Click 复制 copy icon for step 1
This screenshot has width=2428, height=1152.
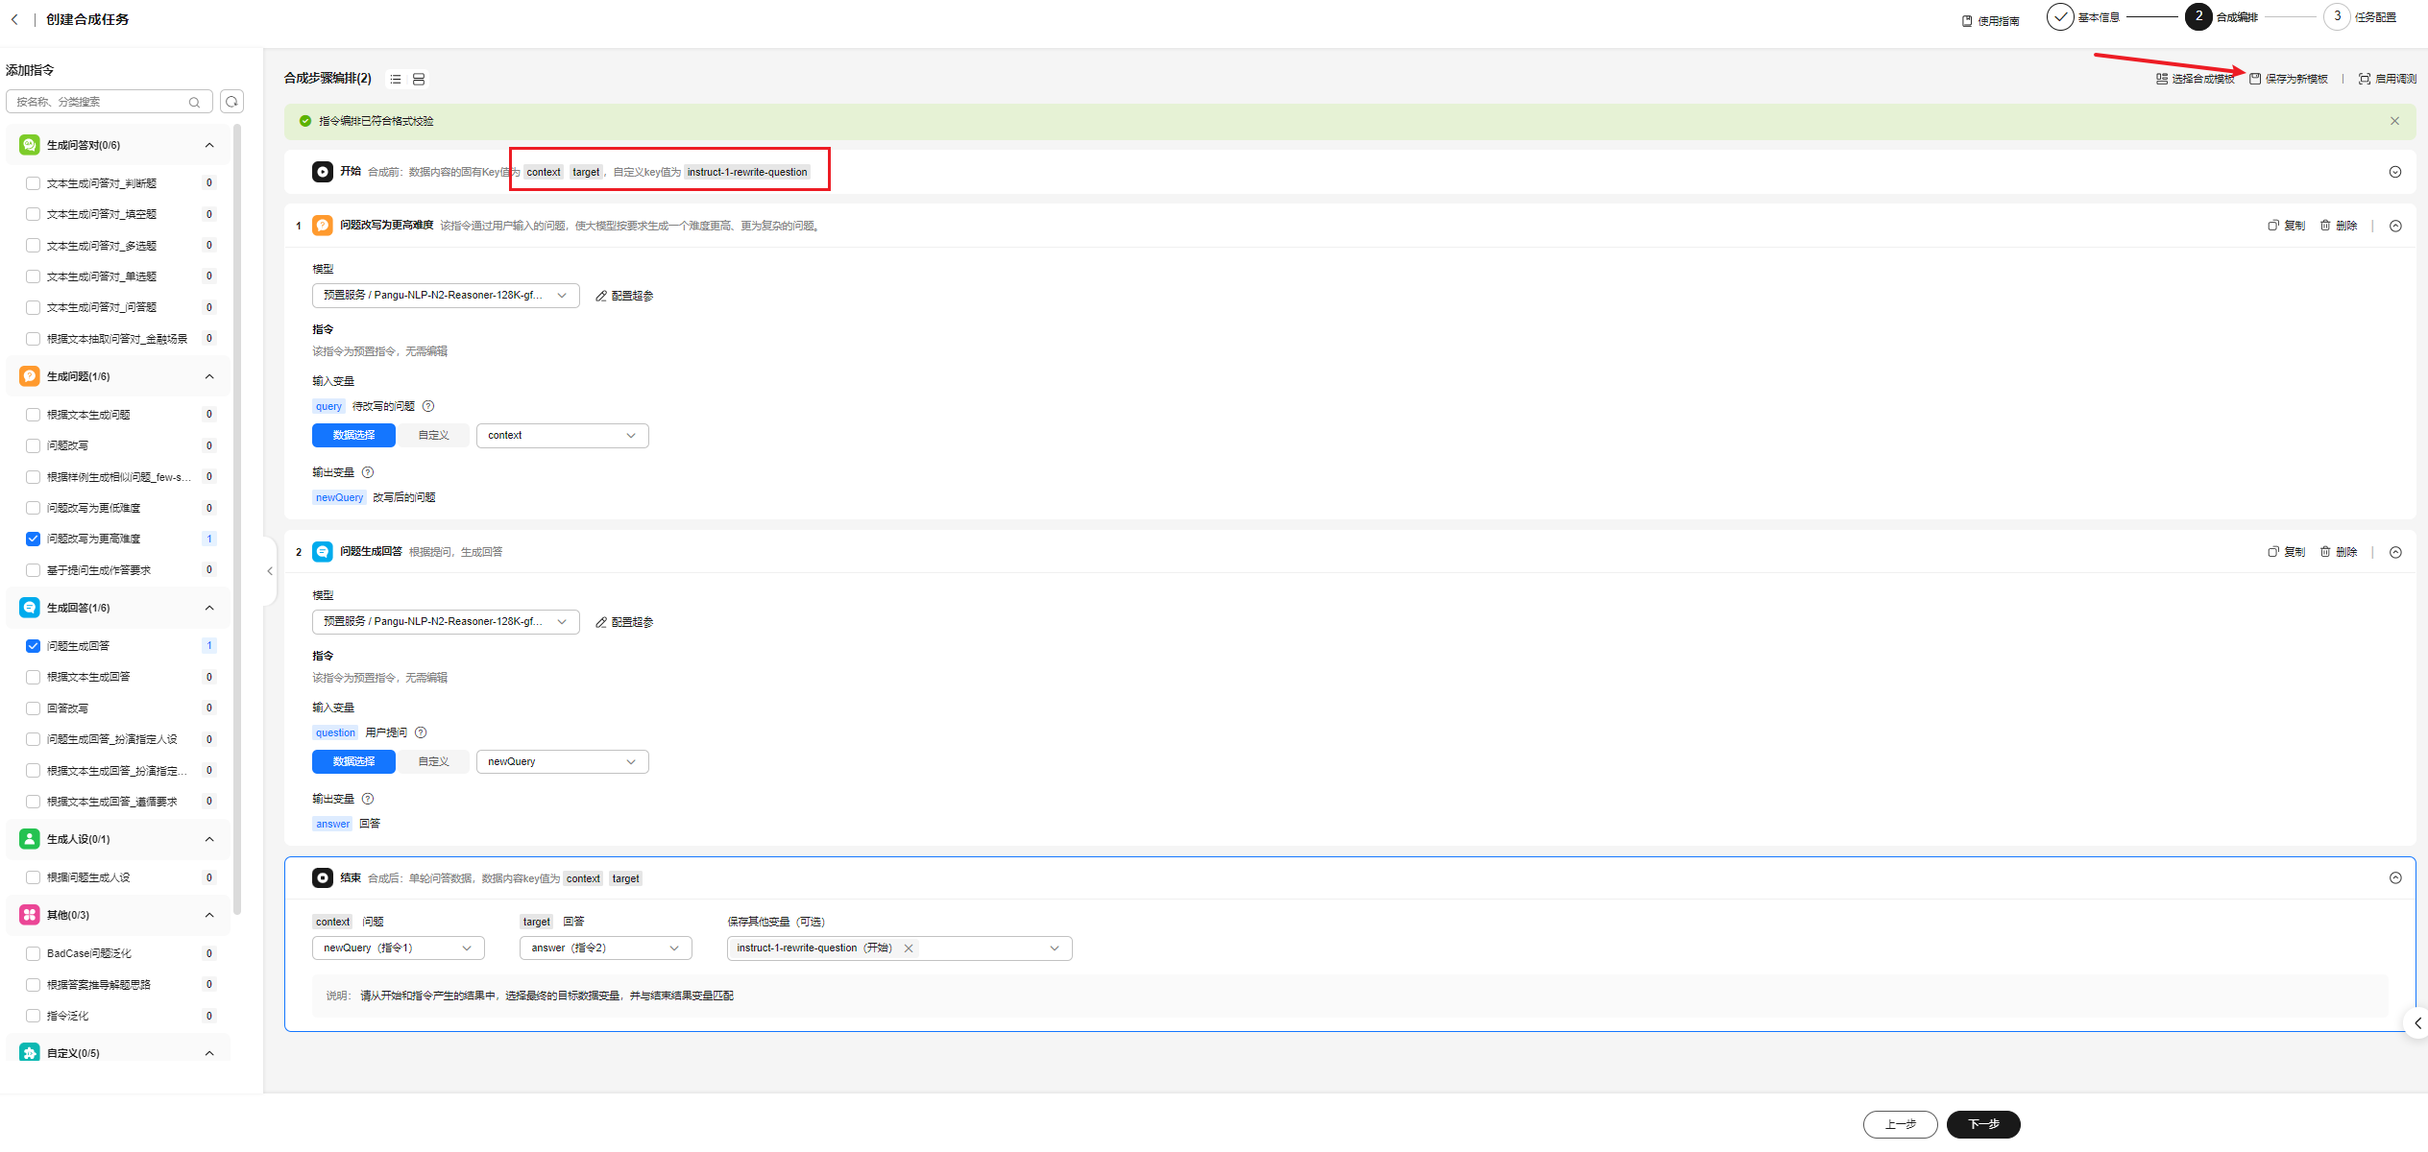2273,226
